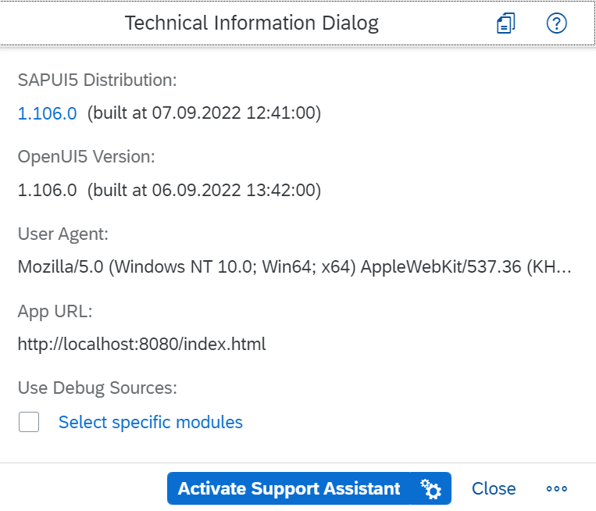Click the App URL label
The width and height of the screenshot is (596, 511).
pyautogui.click(x=55, y=312)
